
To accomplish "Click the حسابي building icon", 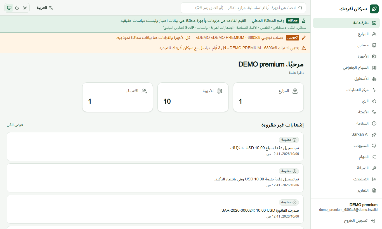I will 374,45.
